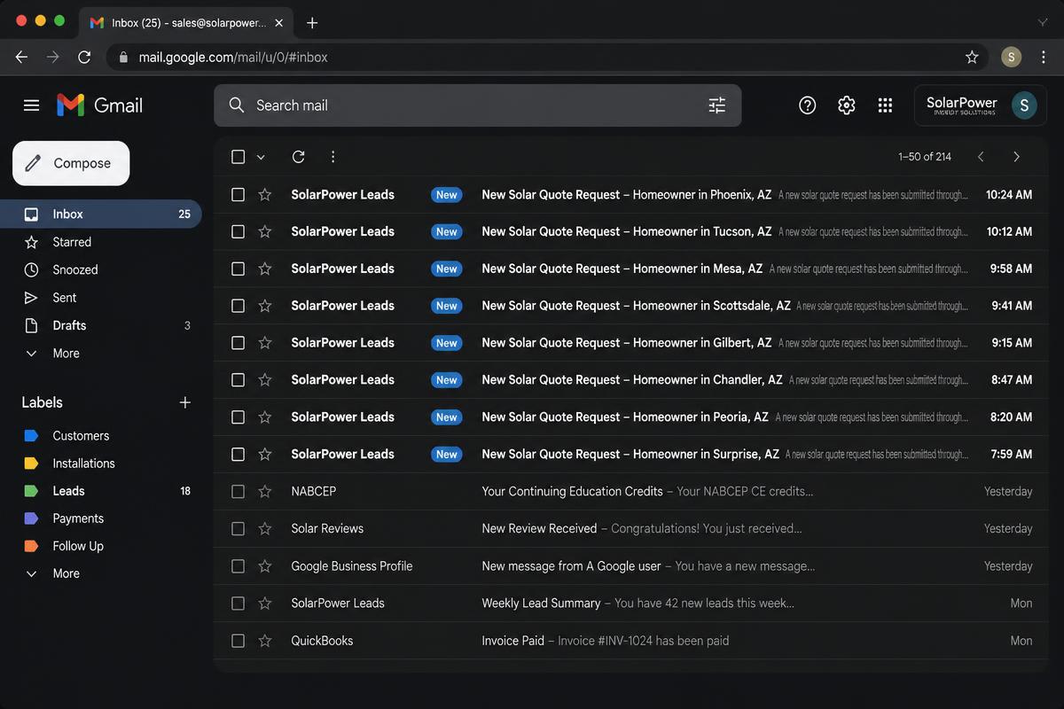Open the Invoice Paid email
1064x709 pixels.
point(630,640)
